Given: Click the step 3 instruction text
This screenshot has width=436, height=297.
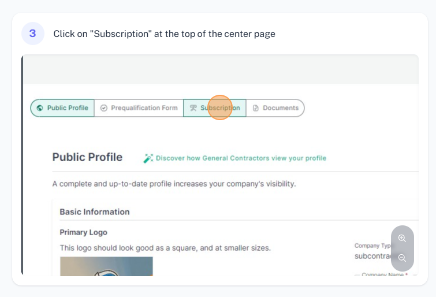Looking at the screenshot, I should 165,34.
